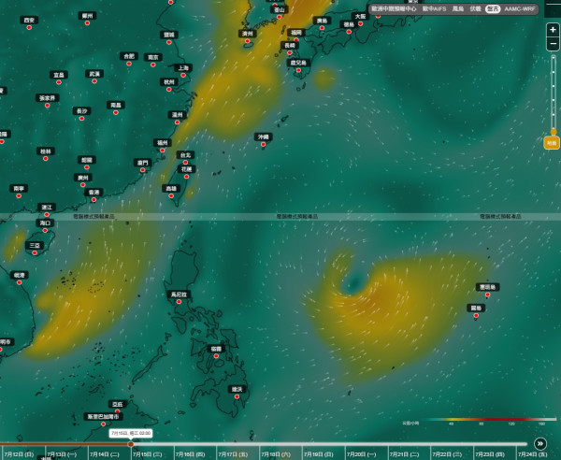The width and height of the screenshot is (561, 460).
Task: Switch to the 風烏 model tab
Action: click(x=458, y=9)
